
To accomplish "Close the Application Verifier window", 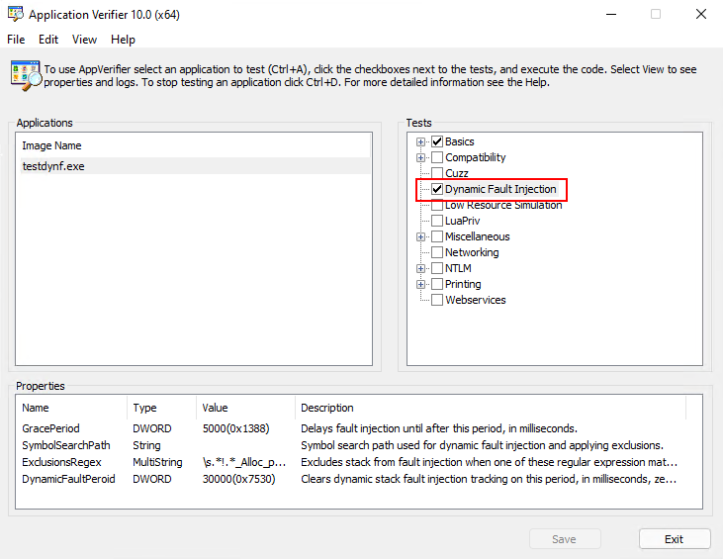I will [701, 14].
